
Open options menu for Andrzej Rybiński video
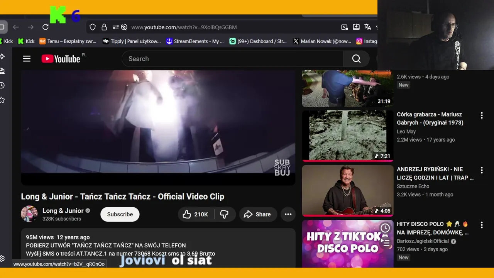pyautogui.click(x=482, y=170)
